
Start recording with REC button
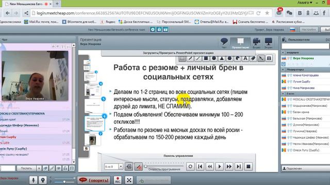118,180
